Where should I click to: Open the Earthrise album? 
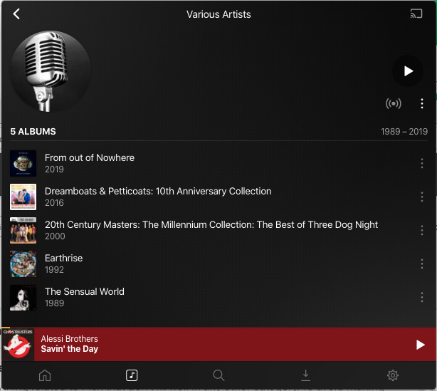(x=218, y=264)
